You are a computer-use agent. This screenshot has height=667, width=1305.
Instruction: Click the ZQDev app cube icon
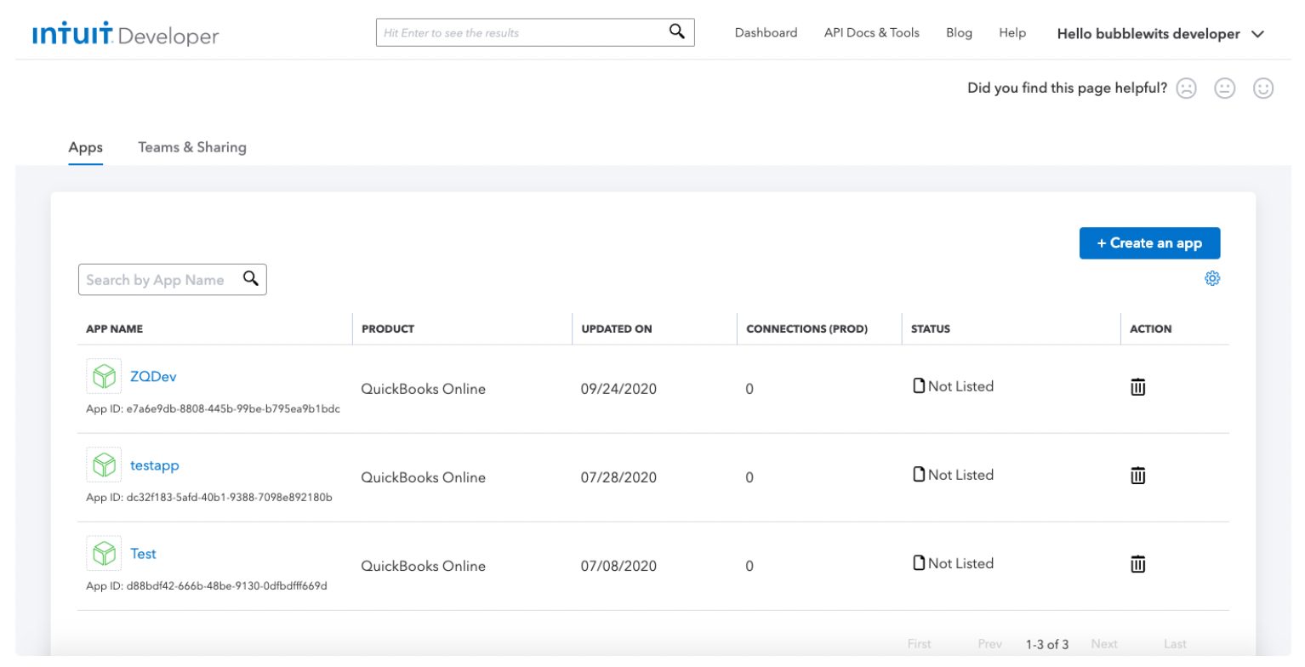pyautogui.click(x=104, y=376)
